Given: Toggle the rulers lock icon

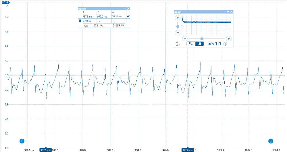Looking at the screenshot, I should click(x=128, y=16).
